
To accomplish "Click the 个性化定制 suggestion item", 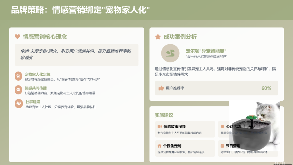I will 185,148.
